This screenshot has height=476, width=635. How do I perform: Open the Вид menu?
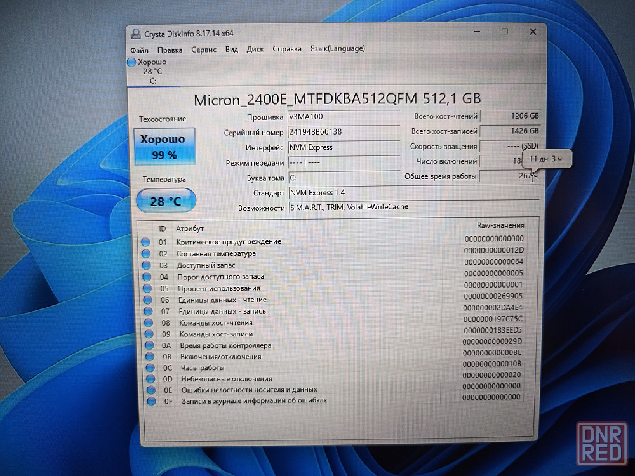pyautogui.click(x=232, y=50)
